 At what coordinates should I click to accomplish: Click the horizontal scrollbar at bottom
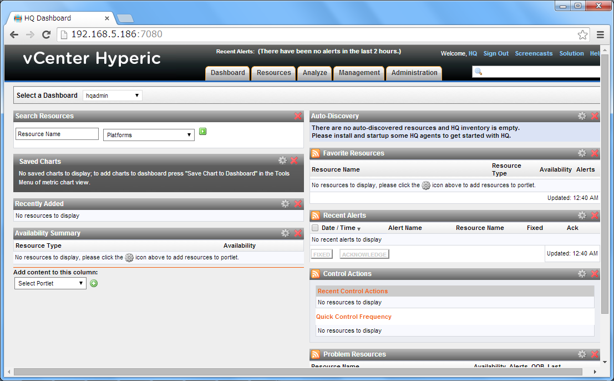coord(298,372)
